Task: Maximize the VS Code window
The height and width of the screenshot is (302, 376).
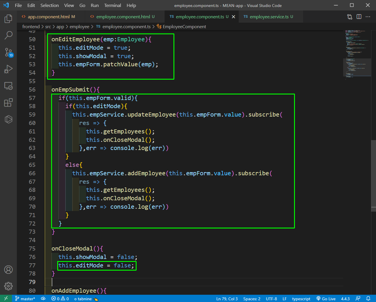Action: click(x=352, y=5)
